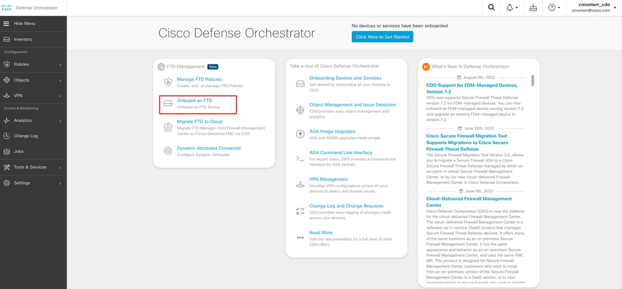
Task: Select Hide Menu in sidebar
Action: click(34, 24)
